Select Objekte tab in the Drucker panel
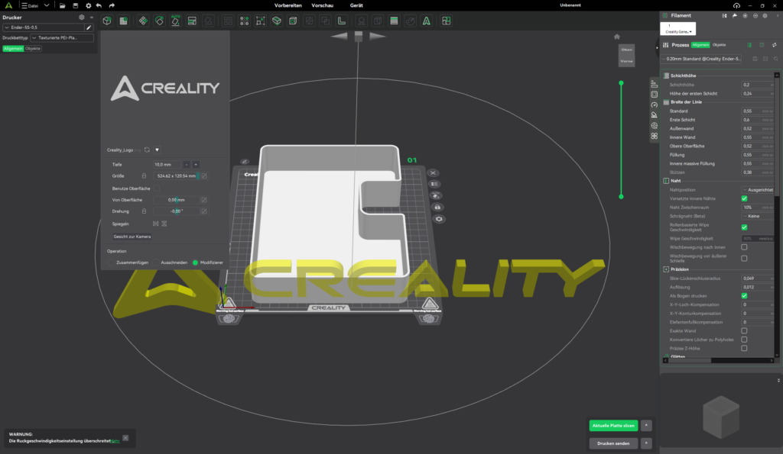 33,48
